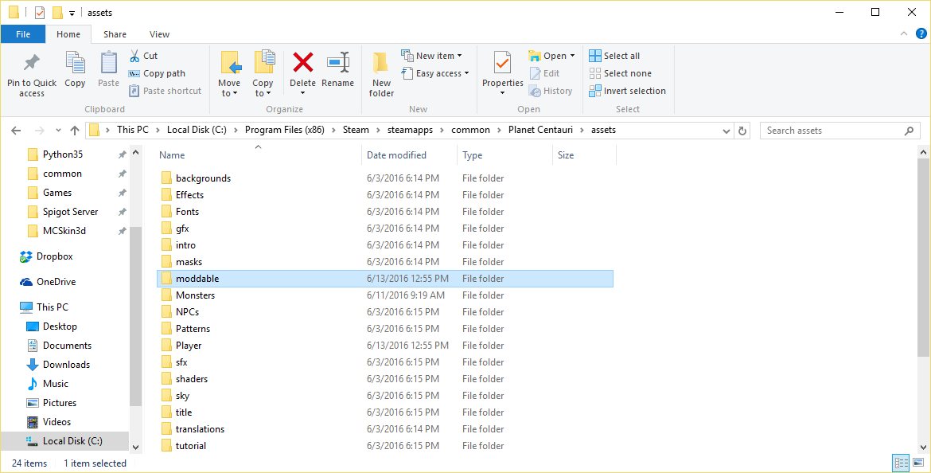Screen dimensions: 931x473
Task: Click the red Delete icon
Action: point(303,62)
